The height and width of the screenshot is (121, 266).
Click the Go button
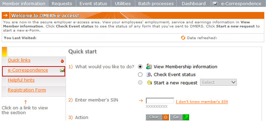click(180, 117)
